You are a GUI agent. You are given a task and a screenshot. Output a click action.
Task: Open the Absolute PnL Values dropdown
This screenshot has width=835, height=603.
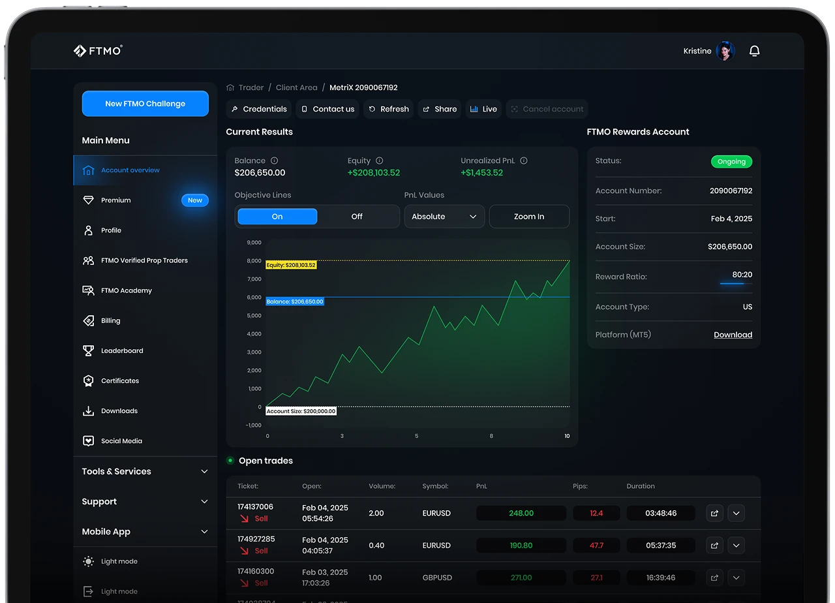coord(444,217)
